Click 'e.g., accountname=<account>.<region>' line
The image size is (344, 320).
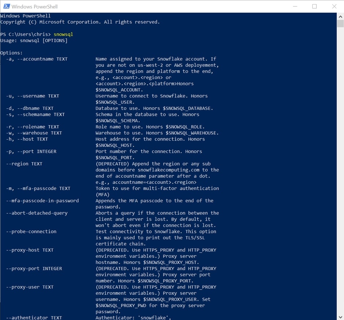coord(146,182)
